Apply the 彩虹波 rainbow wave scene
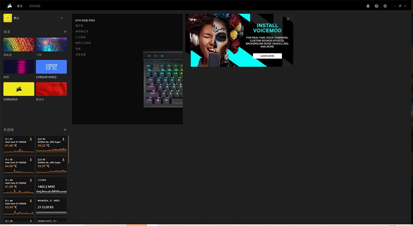This screenshot has width=413, height=226. 19,45
